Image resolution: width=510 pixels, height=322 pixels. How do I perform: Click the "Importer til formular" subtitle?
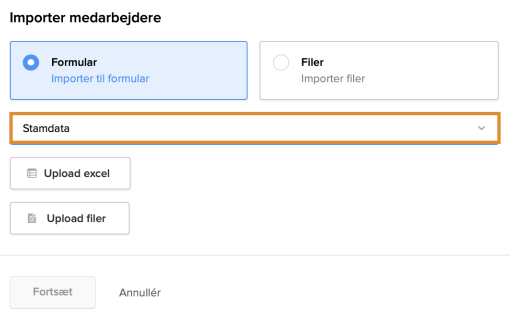click(x=100, y=79)
